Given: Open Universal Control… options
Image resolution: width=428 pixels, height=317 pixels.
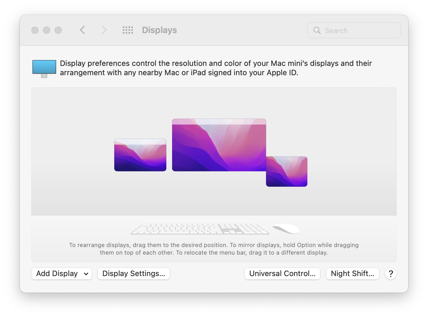Looking at the screenshot, I should 282,274.
